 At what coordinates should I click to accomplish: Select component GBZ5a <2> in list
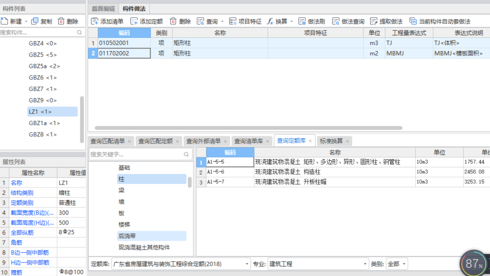point(44,66)
